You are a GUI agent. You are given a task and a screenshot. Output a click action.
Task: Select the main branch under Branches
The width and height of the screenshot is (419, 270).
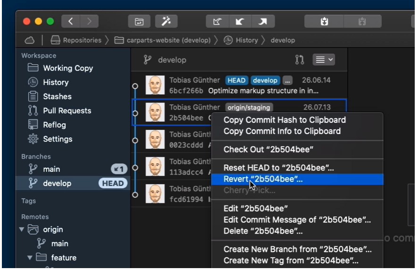point(51,169)
